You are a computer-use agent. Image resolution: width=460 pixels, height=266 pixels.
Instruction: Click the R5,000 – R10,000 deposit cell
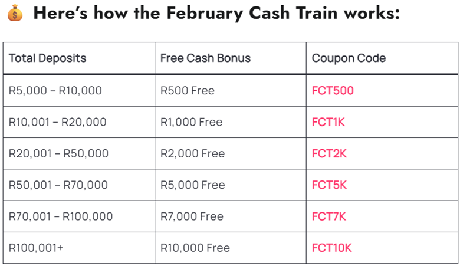(x=55, y=91)
